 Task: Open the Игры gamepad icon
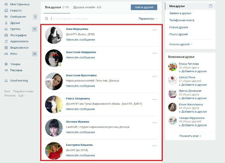click(6, 54)
